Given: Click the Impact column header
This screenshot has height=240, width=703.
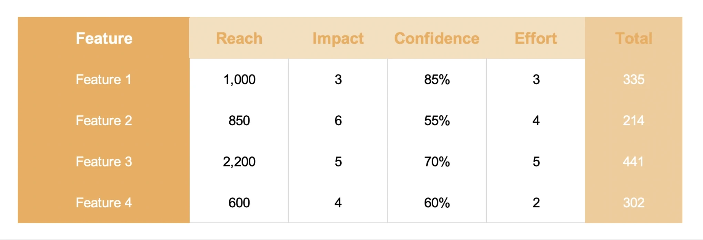Looking at the screenshot, I should 338,38.
